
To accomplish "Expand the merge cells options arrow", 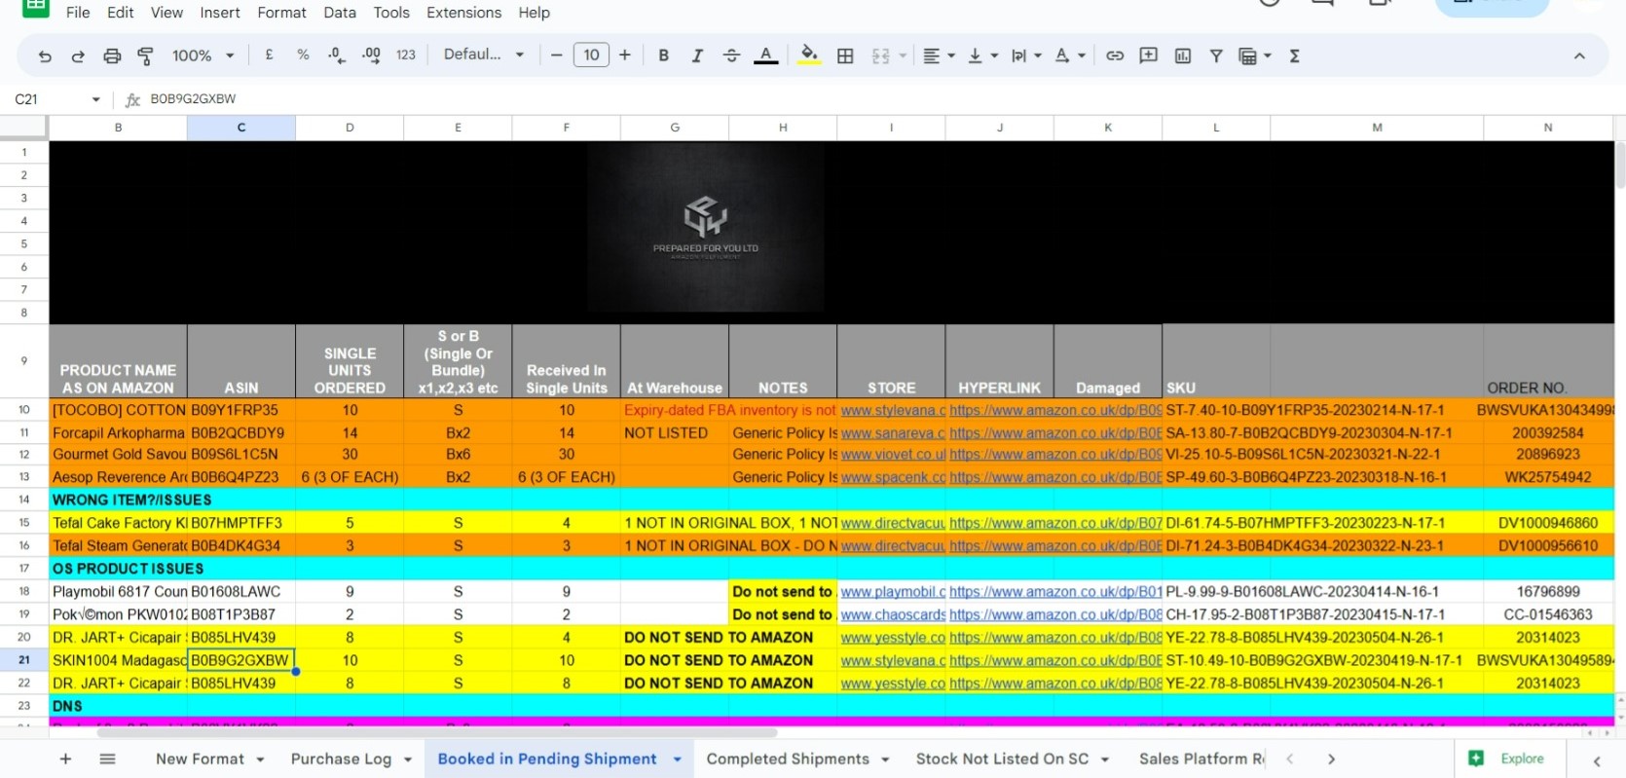I will point(903,56).
